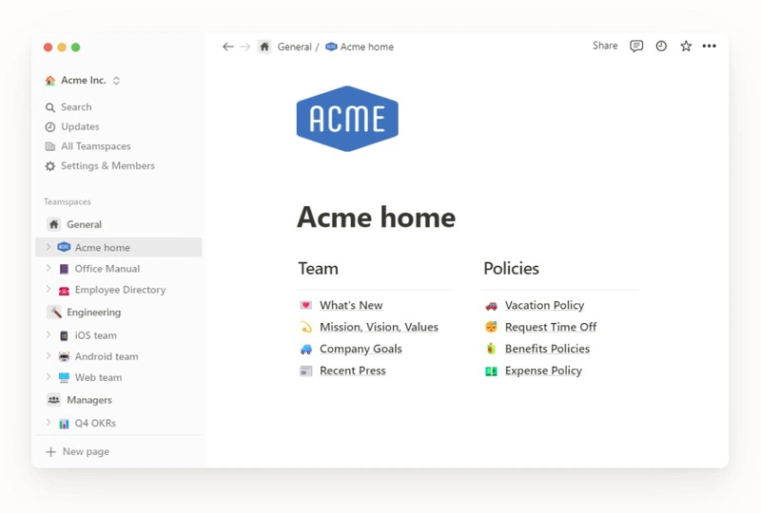Click the Team heading
This screenshot has width=761, height=513.
tap(318, 269)
